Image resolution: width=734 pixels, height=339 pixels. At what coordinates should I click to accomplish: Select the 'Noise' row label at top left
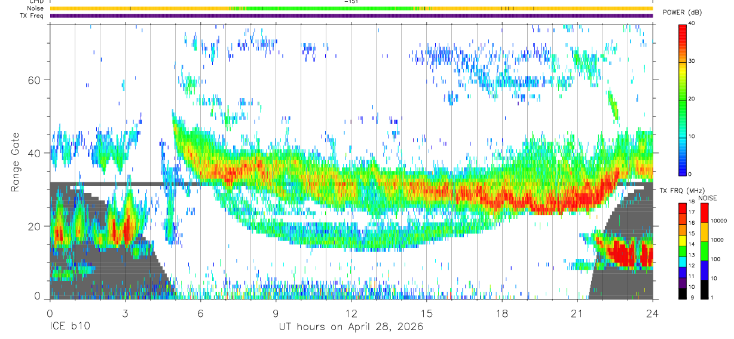36,8
